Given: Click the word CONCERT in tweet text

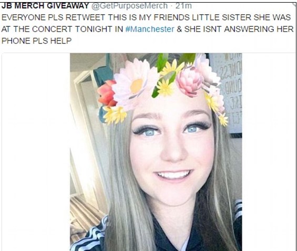Looking at the screenshot, I should (x=52, y=29).
